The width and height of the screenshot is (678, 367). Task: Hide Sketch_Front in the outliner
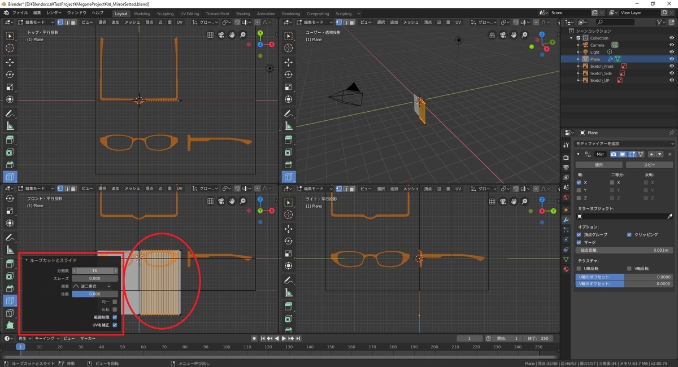tap(672, 66)
